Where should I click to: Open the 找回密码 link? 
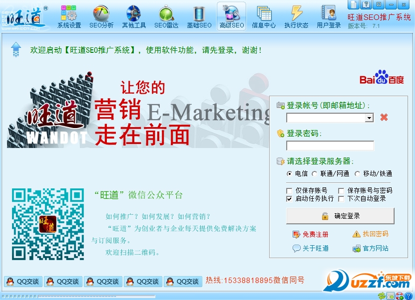pos(370,234)
